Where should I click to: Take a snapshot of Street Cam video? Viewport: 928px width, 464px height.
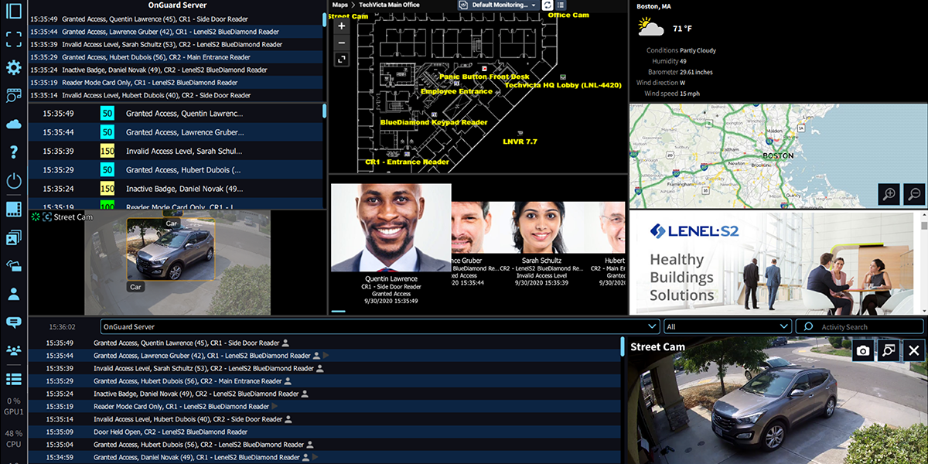(x=863, y=350)
